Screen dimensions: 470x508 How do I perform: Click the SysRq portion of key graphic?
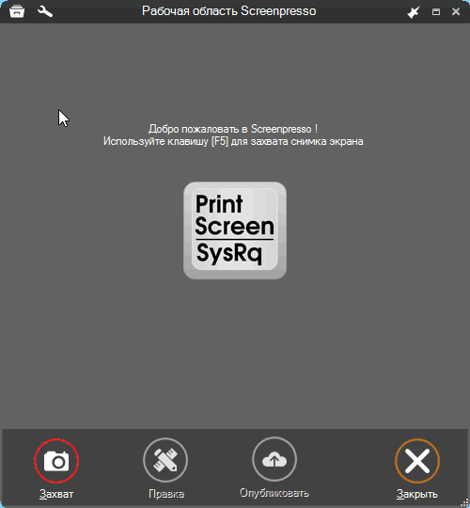click(228, 253)
